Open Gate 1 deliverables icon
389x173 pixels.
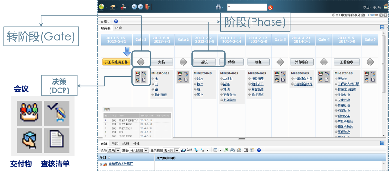137,80
